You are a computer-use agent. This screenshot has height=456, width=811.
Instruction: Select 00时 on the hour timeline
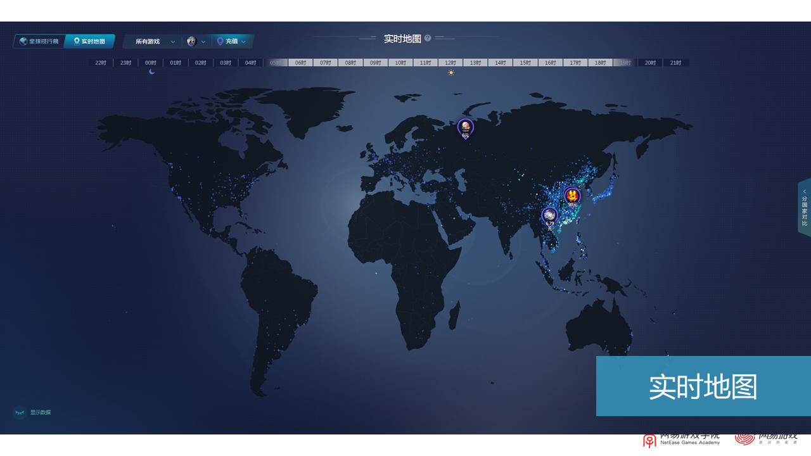coord(150,63)
